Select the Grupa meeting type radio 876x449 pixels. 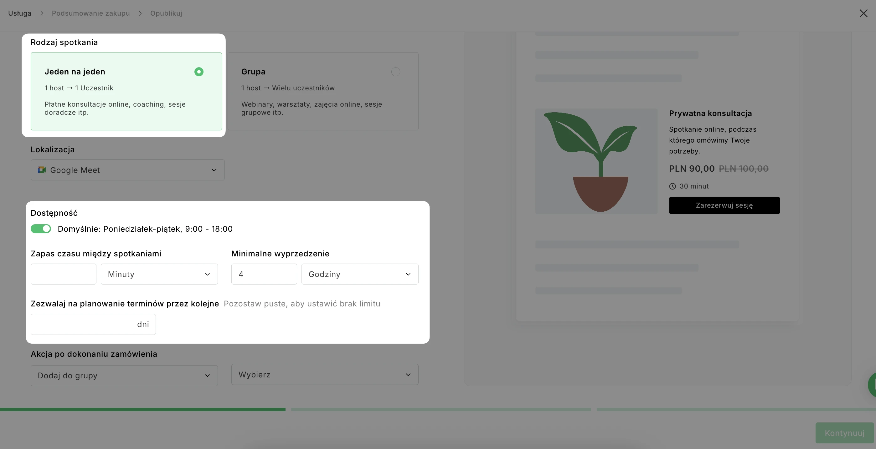pyautogui.click(x=395, y=72)
